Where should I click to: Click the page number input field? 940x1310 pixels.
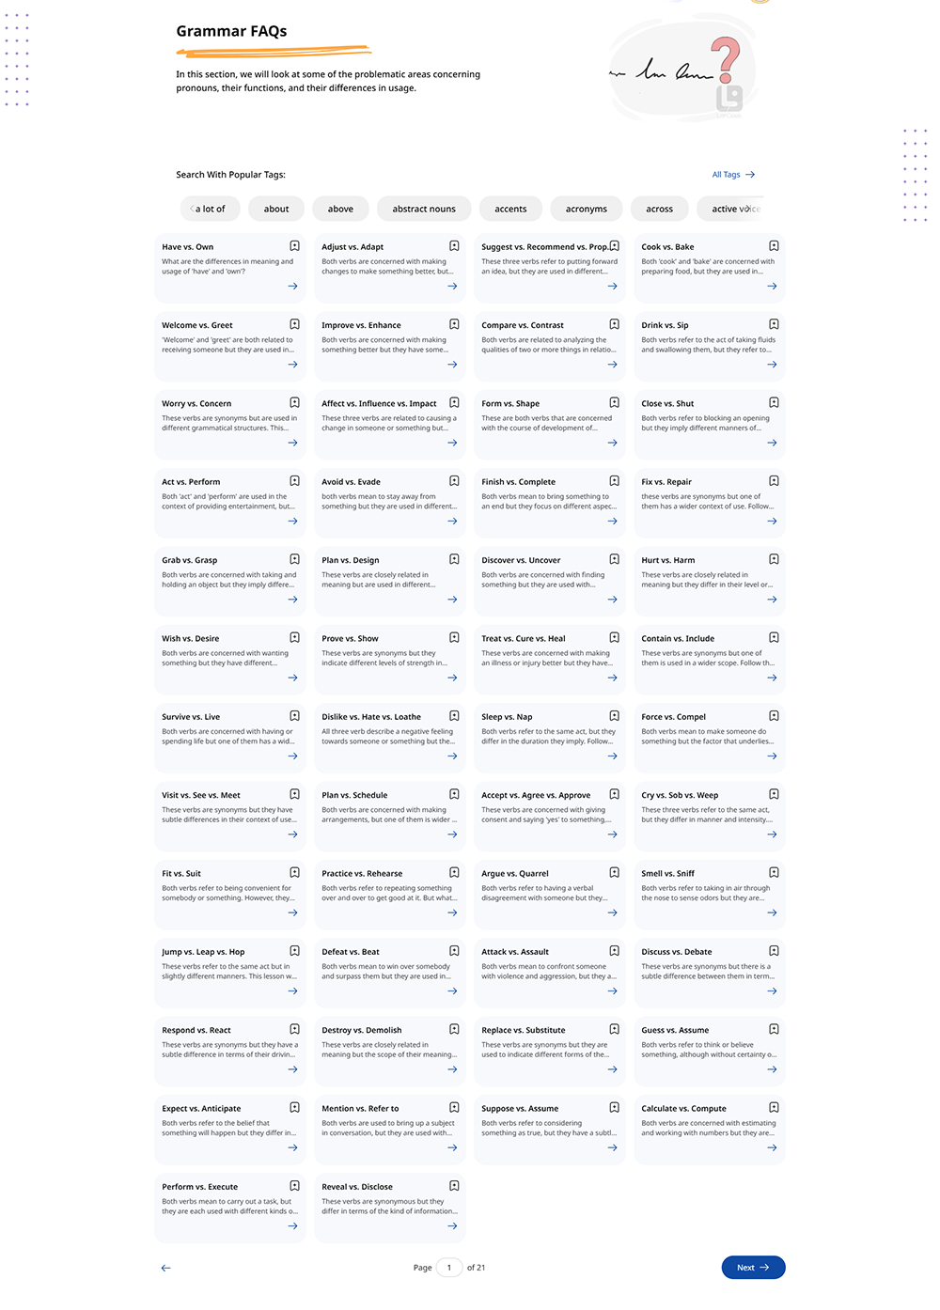449,1268
